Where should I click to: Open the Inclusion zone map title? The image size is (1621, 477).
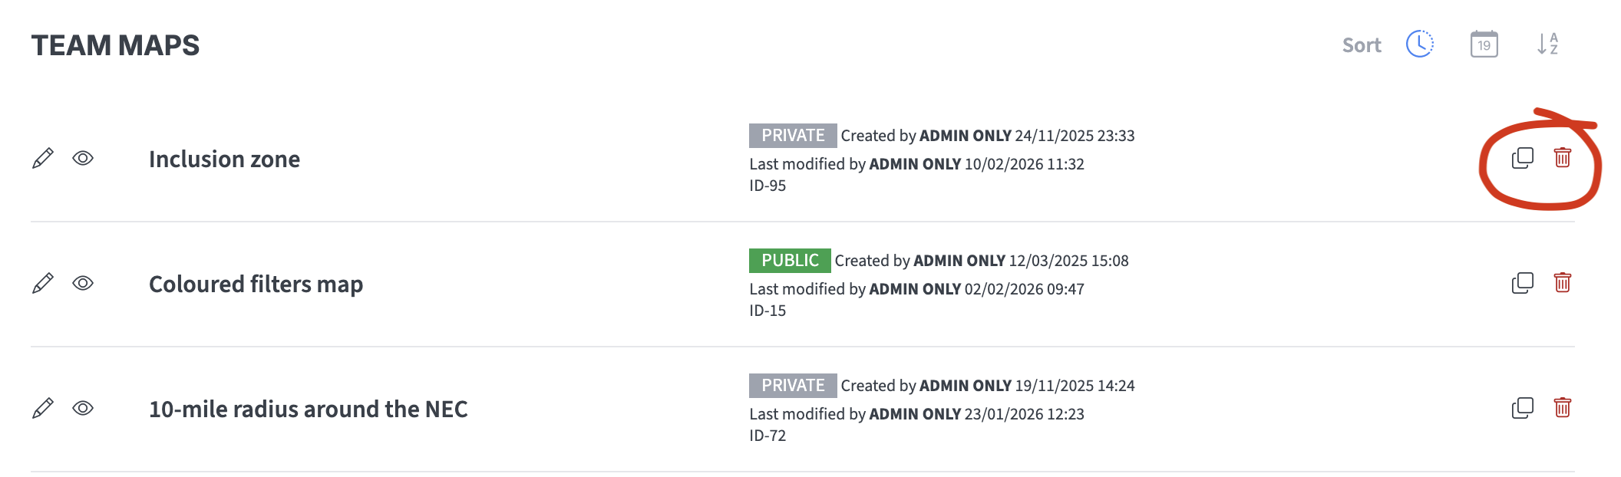click(x=224, y=159)
